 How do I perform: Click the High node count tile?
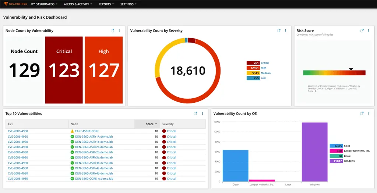pyautogui.click(x=103, y=70)
